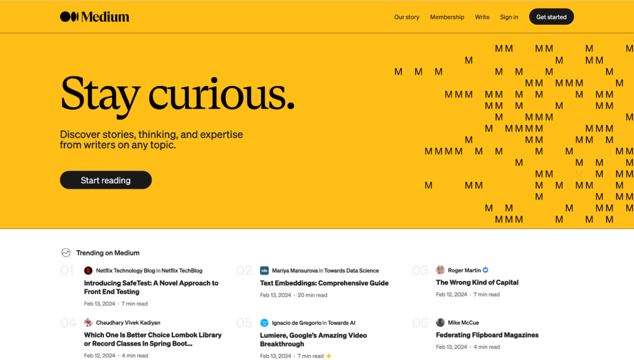Click the 03 ranking number
Image resolution: width=634 pixels, height=360 pixels.
coord(420,270)
